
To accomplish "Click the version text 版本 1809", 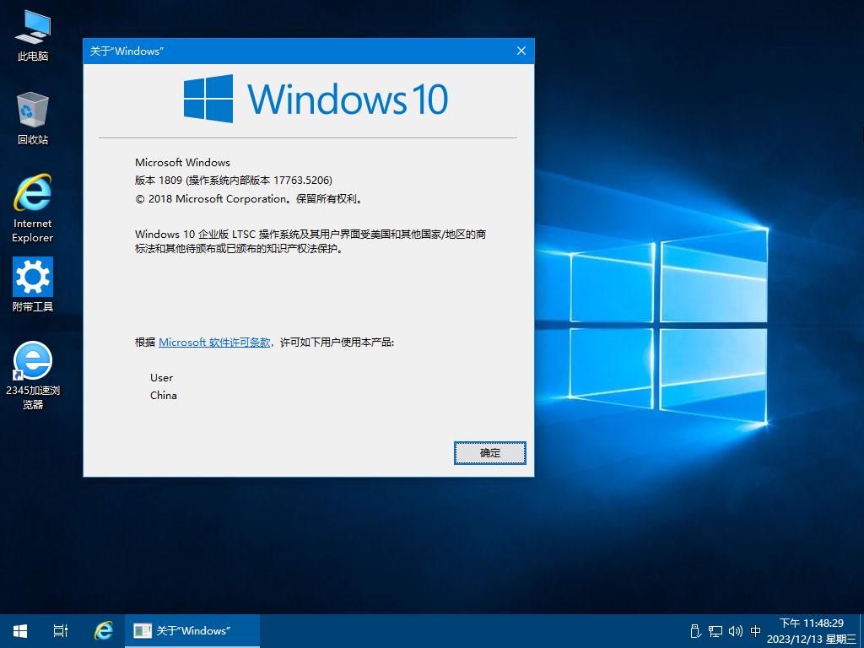I will [158, 181].
